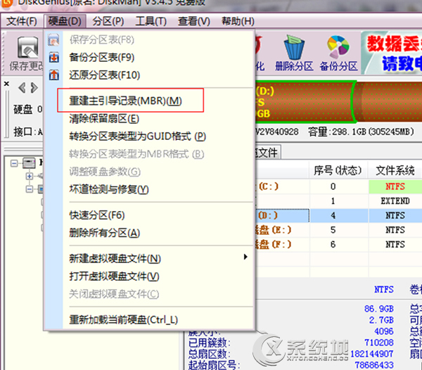Select the partition bar segment right of D:

pyautogui.click(x=388, y=102)
